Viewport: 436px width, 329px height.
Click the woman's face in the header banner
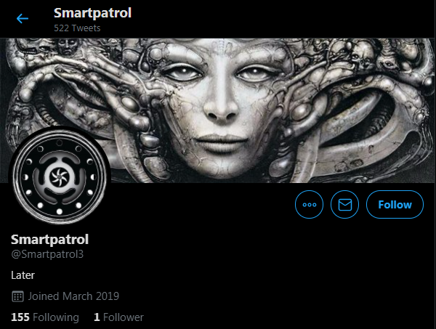pos(221,111)
